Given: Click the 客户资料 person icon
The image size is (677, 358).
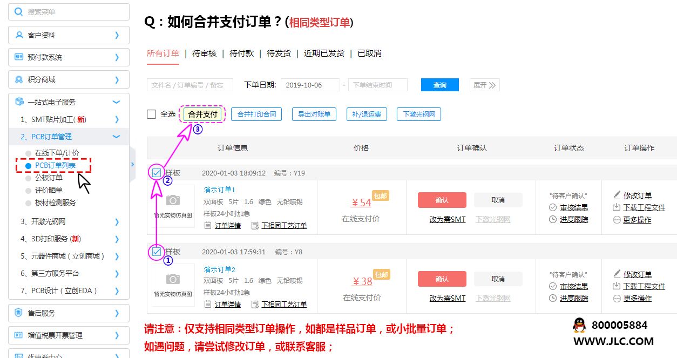Looking at the screenshot, I should pyautogui.click(x=19, y=35).
